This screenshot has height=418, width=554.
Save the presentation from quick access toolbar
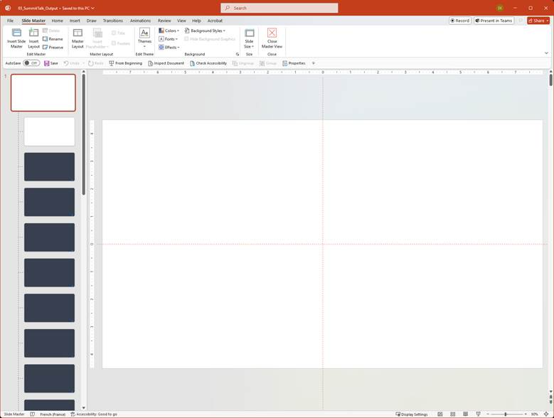click(51, 63)
